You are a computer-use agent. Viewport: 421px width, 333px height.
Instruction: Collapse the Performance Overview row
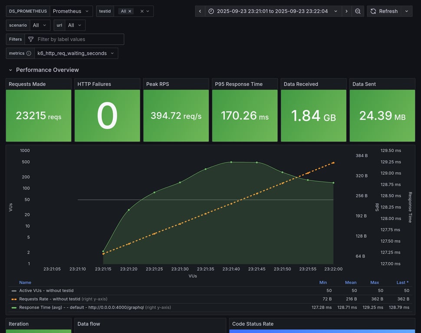pos(11,70)
